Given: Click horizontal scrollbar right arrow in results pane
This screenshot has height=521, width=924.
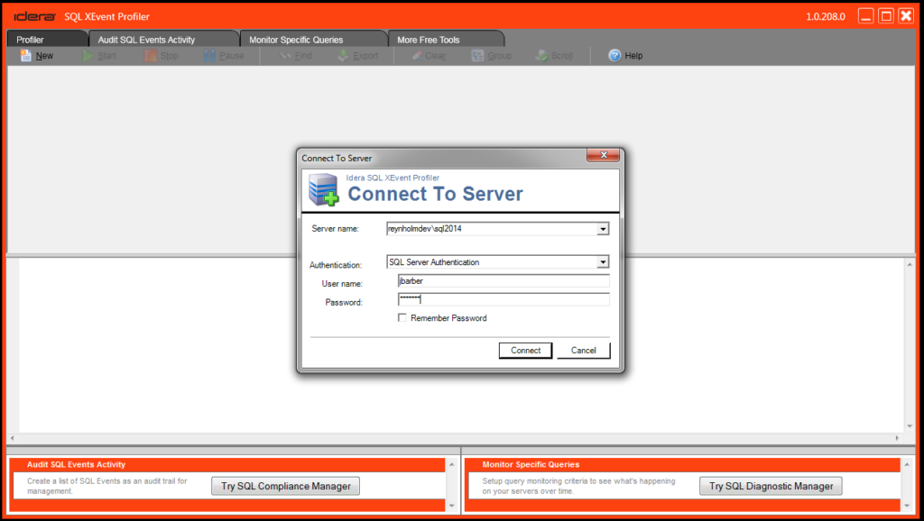Looking at the screenshot, I should point(897,438).
